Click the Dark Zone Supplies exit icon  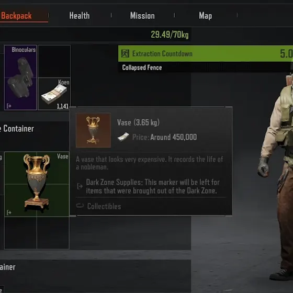click(x=80, y=186)
